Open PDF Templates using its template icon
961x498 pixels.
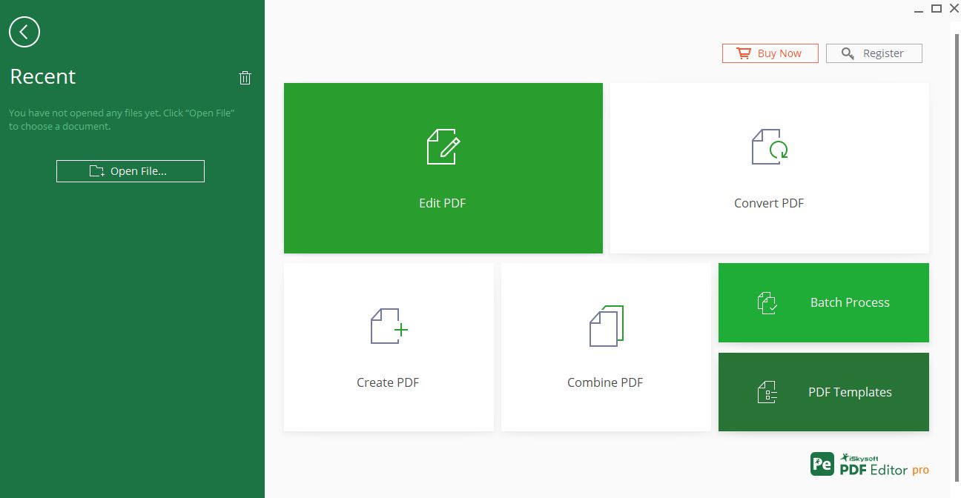pyautogui.click(x=769, y=392)
